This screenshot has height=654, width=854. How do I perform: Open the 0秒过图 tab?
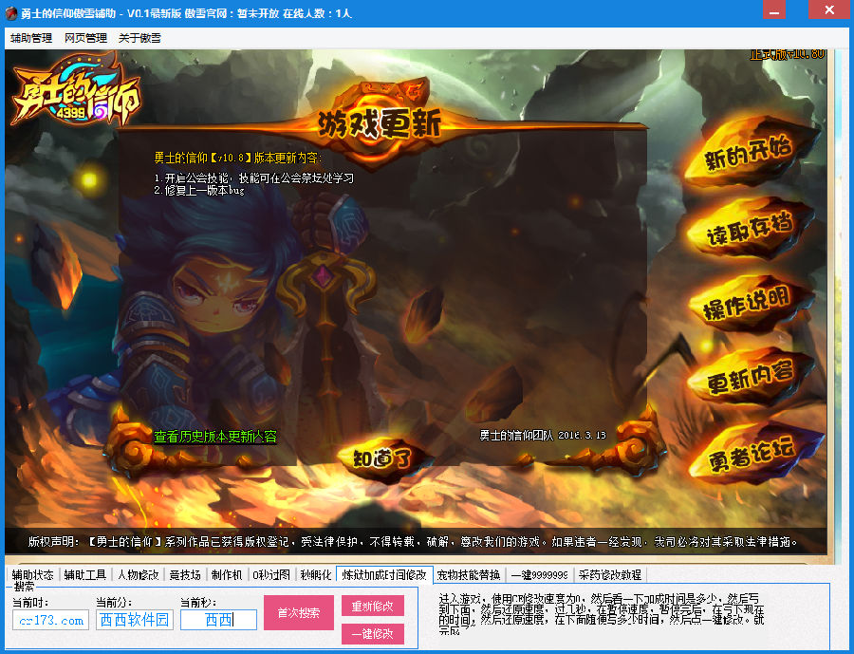click(x=271, y=574)
